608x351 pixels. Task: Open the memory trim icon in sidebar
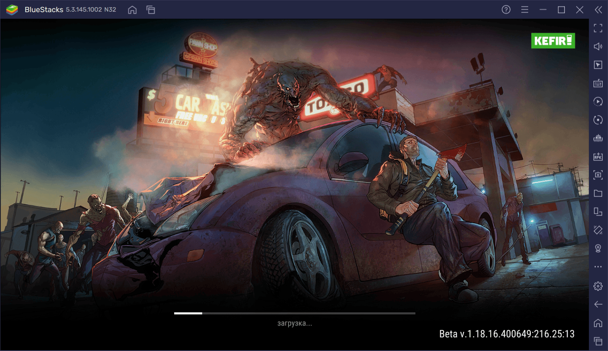(x=598, y=138)
